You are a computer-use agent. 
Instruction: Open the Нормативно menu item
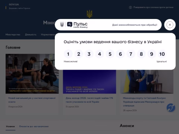tap(48, 35)
